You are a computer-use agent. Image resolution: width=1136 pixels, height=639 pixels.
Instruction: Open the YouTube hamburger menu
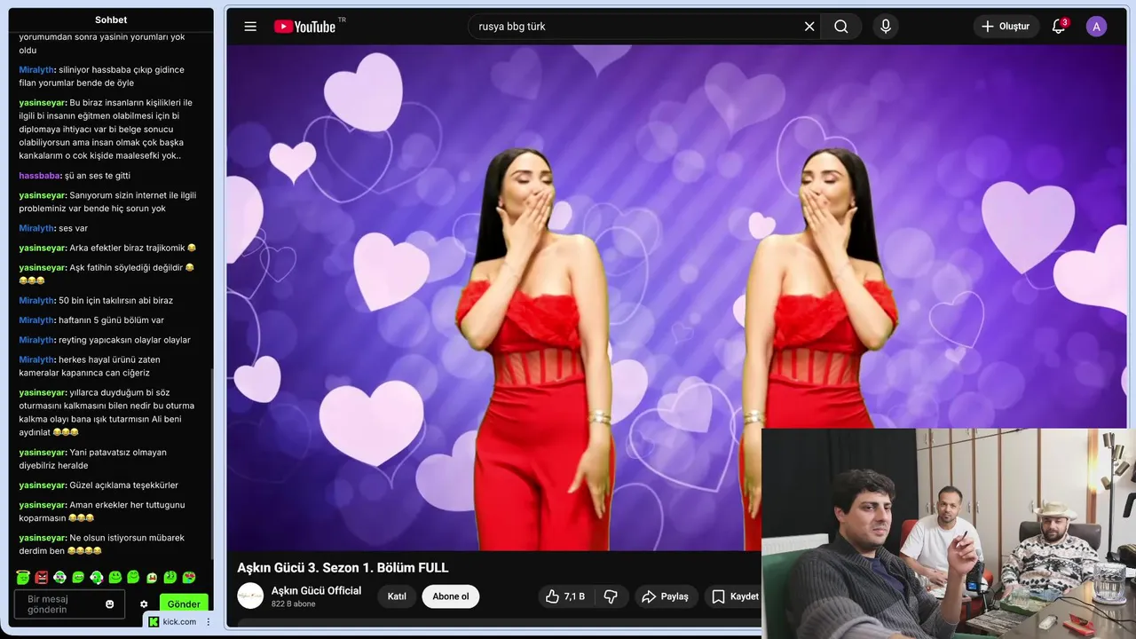(250, 27)
